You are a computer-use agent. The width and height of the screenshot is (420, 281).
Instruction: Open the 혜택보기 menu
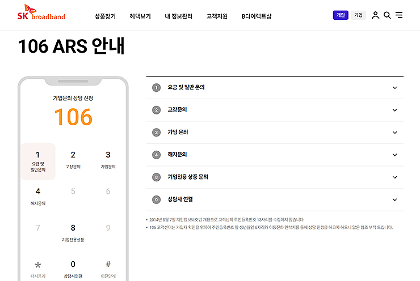(140, 16)
